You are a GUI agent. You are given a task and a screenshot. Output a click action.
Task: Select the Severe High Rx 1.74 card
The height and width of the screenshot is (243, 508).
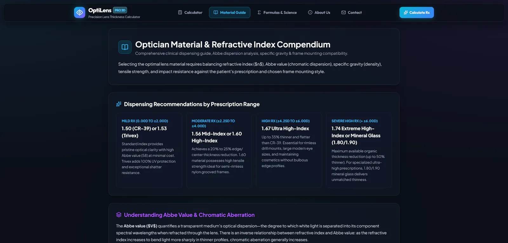coord(359,150)
